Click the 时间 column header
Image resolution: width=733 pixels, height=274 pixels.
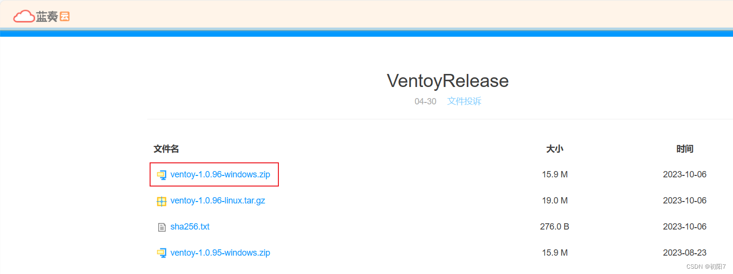click(685, 149)
